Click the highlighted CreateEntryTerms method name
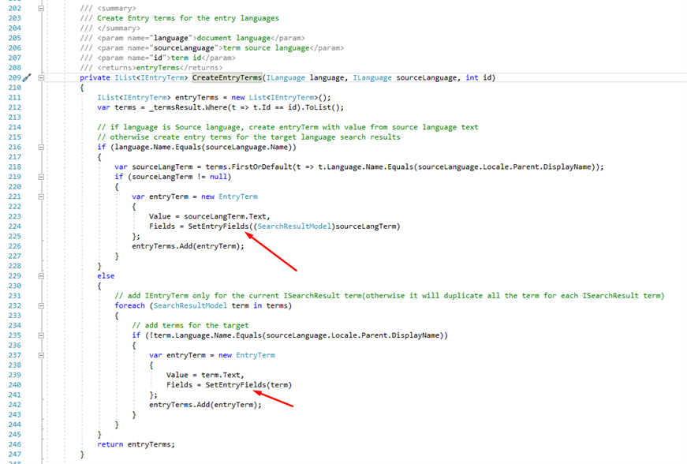 227,77
